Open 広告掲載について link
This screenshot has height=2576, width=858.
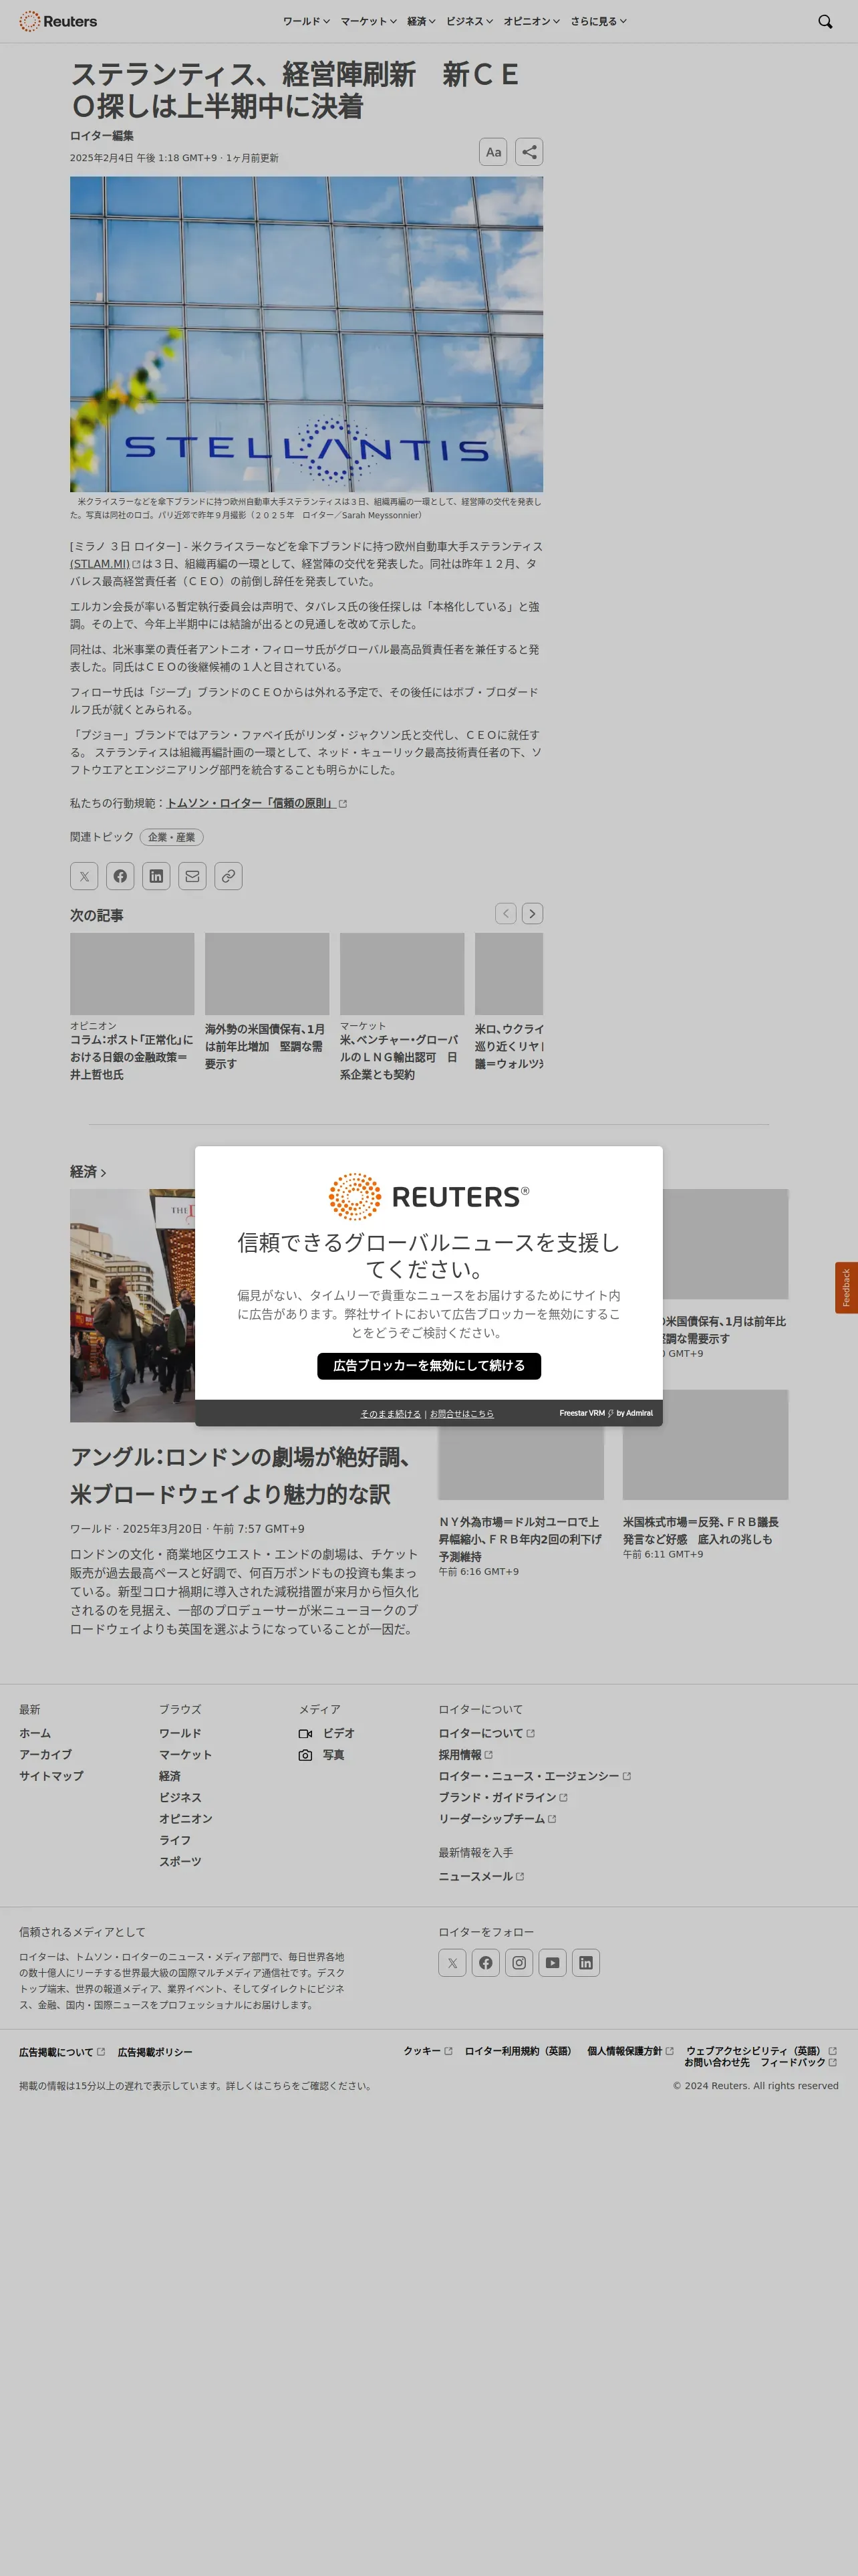coord(62,2051)
